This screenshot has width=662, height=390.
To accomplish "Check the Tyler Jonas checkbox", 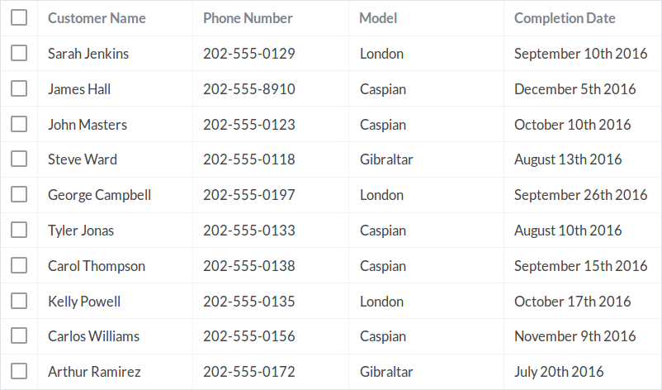I will click(x=19, y=231).
